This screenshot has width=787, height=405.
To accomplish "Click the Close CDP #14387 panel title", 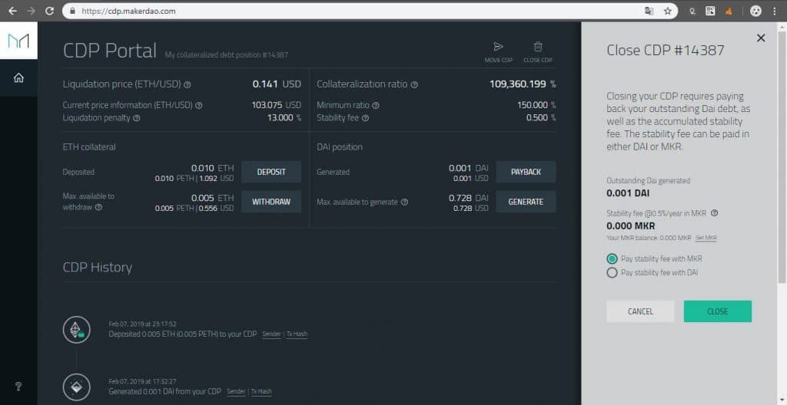I will [x=666, y=50].
